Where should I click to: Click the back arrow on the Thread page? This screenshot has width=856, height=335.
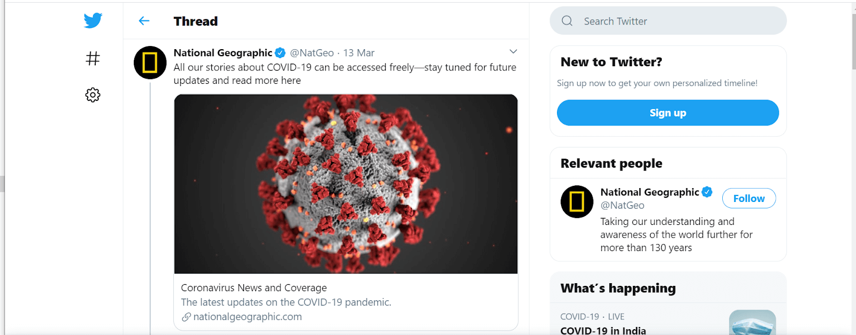pos(143,21)
